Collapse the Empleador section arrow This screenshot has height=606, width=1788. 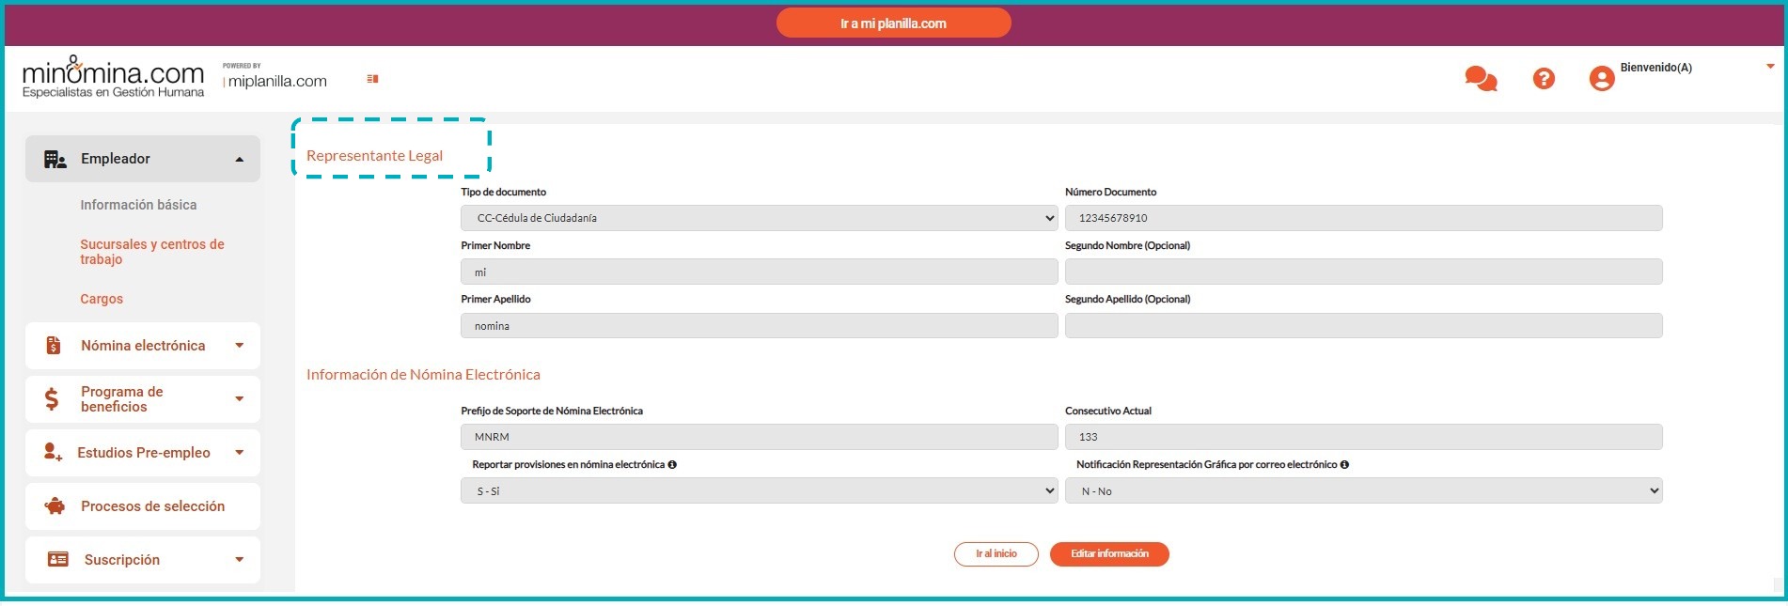(240, 160)
